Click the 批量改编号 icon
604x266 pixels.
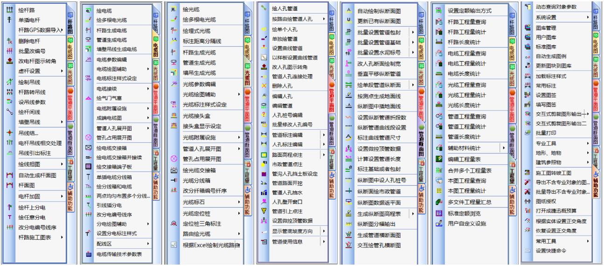click(x=9, y=51)
